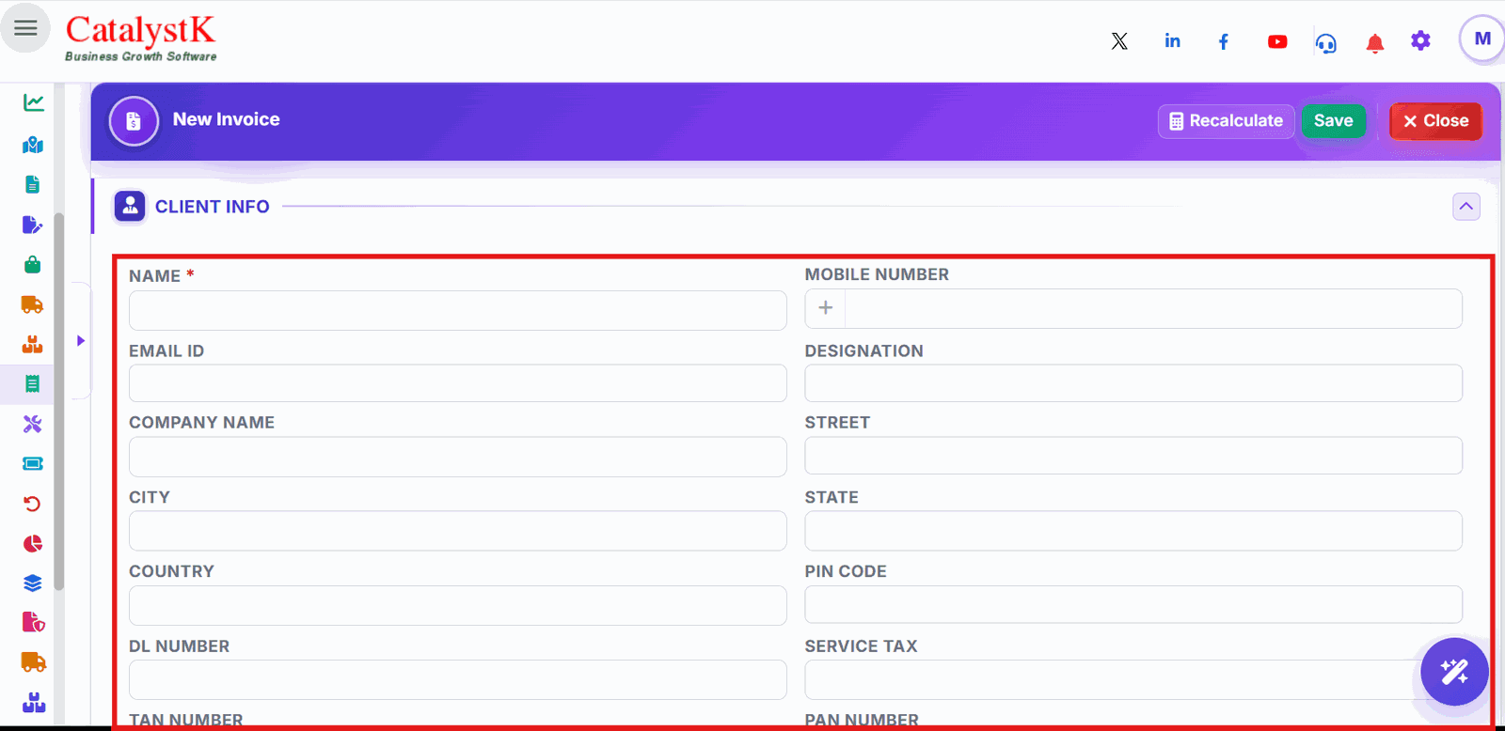
Task: Click into the Designation field
Action: tap(1133, 383)
